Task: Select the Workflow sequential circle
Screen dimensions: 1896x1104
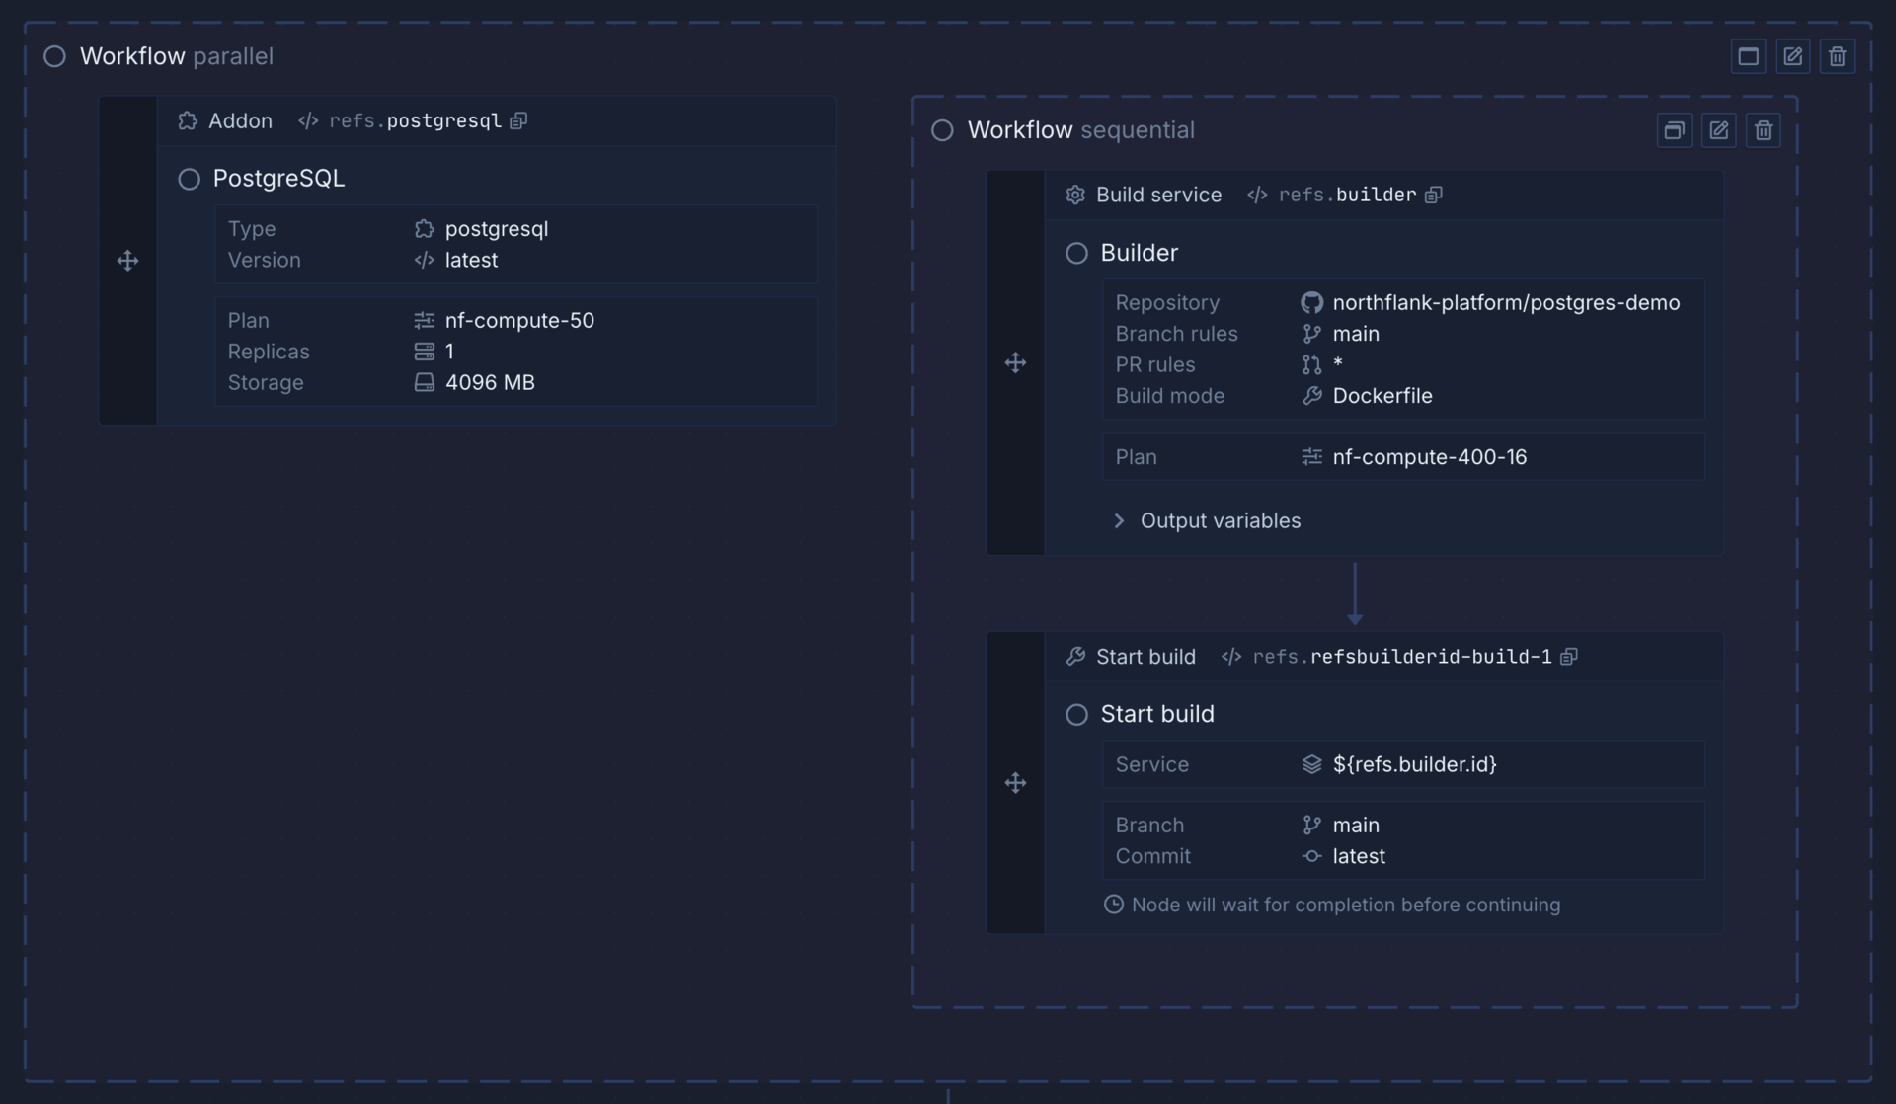Action: pos(942,130)
